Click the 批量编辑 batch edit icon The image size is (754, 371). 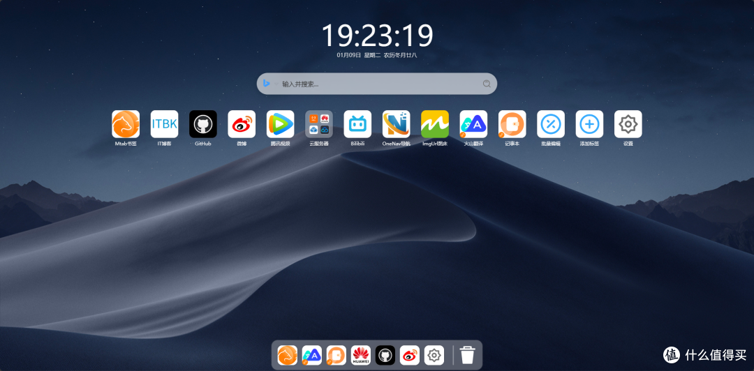[x=551, y=124]
